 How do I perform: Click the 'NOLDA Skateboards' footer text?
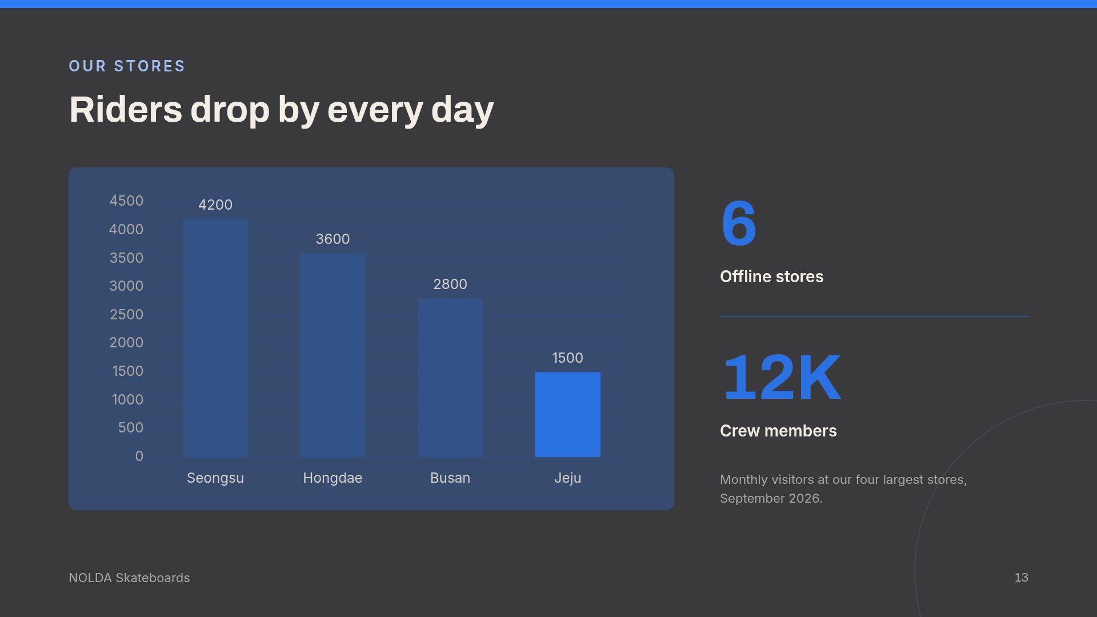pyautogui.click(x=129, y=578)
